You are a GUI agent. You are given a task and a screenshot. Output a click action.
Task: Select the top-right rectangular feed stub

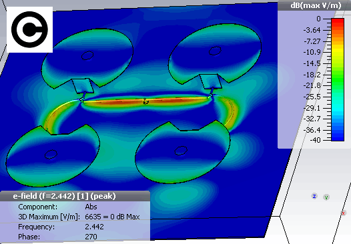click(x=211, y=81)
